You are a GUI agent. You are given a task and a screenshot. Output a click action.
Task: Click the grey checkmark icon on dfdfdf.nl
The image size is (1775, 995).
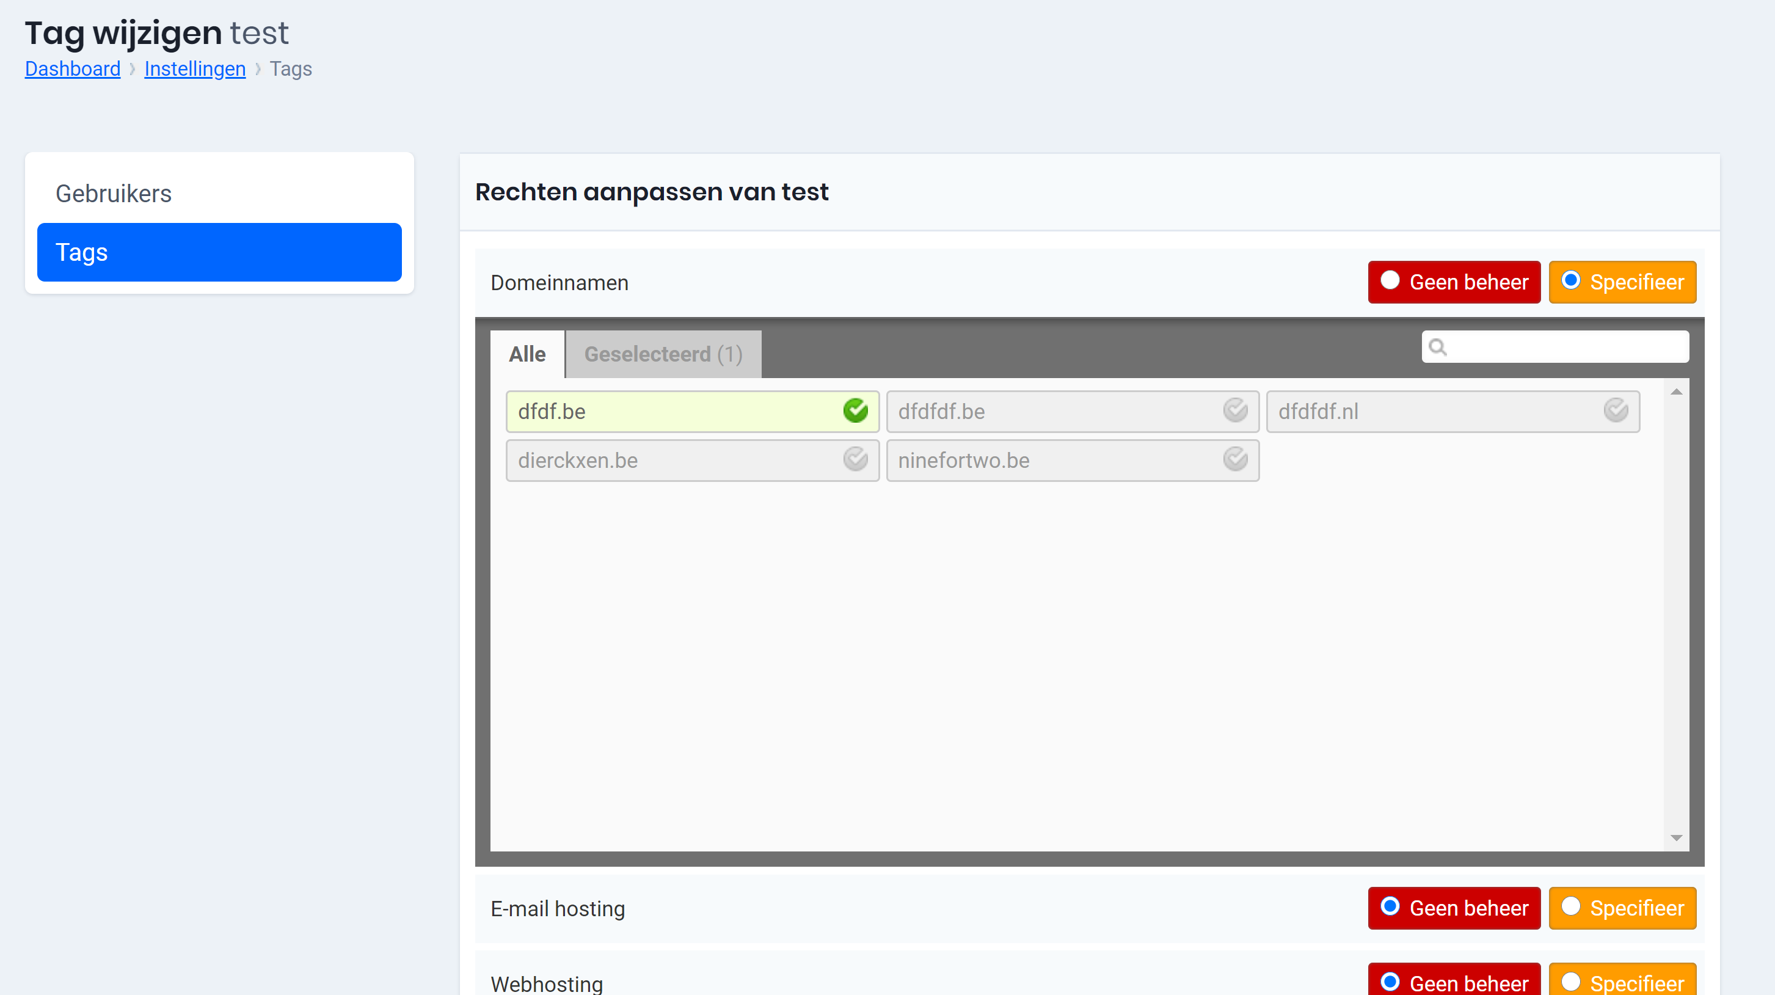coord(1615,410)
